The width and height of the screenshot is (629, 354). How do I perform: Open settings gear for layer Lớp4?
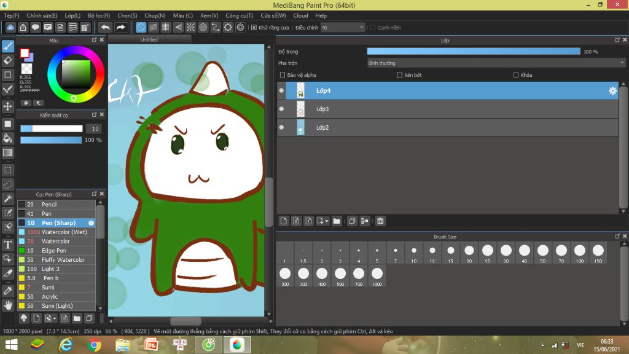pos(612,91)
